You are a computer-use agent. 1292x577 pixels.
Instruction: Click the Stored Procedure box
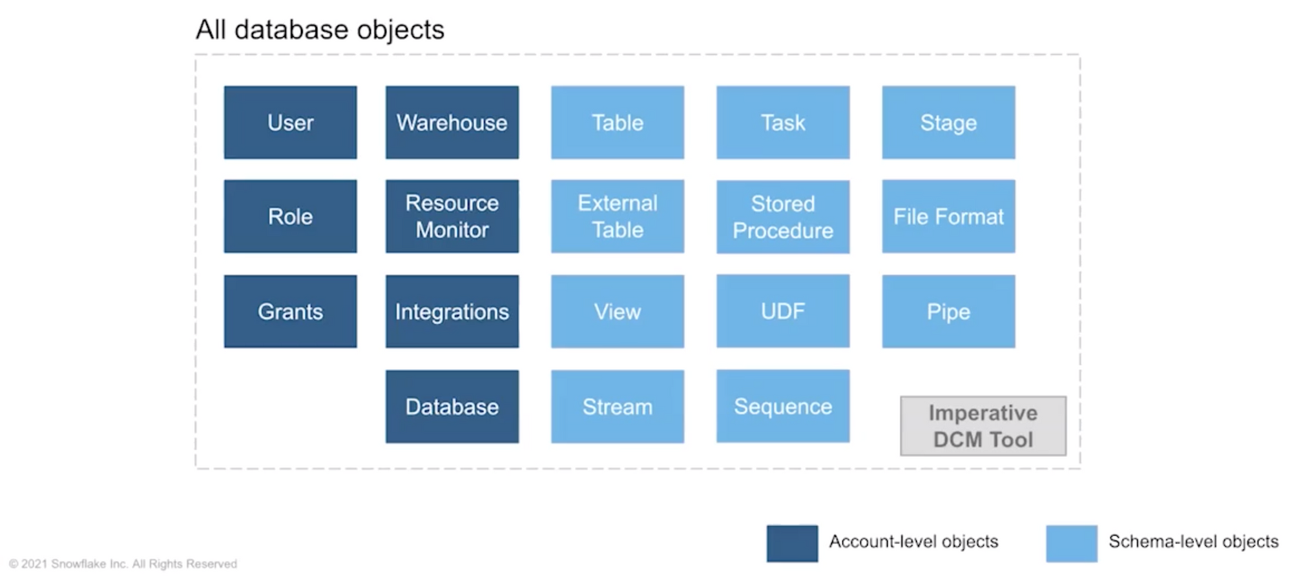click(x=783, y=217)
